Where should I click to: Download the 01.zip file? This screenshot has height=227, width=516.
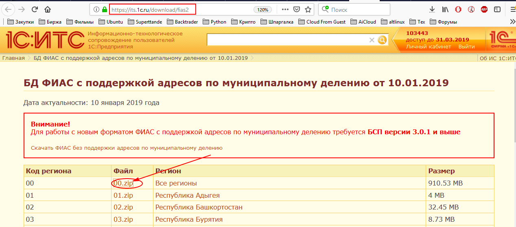pos(123,195)
